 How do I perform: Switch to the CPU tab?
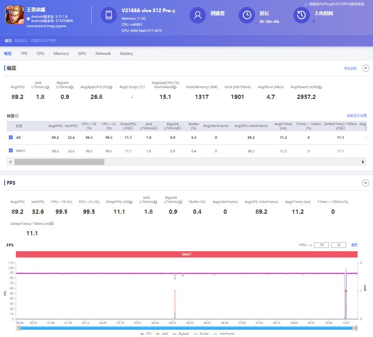point(40,53)
